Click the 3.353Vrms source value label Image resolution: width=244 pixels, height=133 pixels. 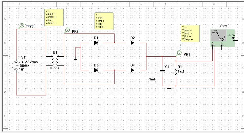[29, 62]
